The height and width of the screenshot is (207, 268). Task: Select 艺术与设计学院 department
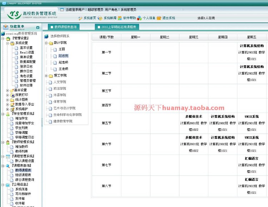point(64,108)
